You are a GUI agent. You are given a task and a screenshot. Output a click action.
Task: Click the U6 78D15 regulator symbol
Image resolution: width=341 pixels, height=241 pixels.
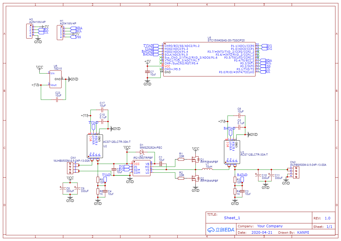tap(55, 79)
